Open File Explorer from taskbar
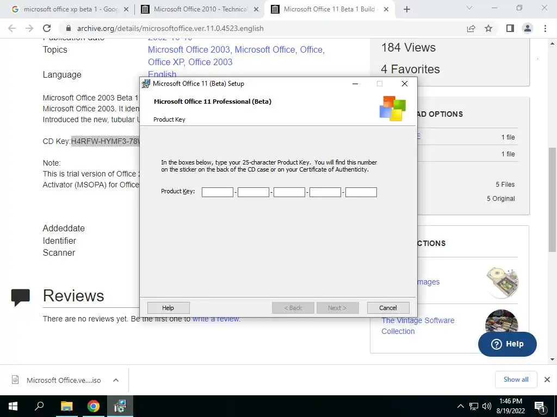Image resolution: width=557 pixels, height=417 pixels. tap(66, 406)
